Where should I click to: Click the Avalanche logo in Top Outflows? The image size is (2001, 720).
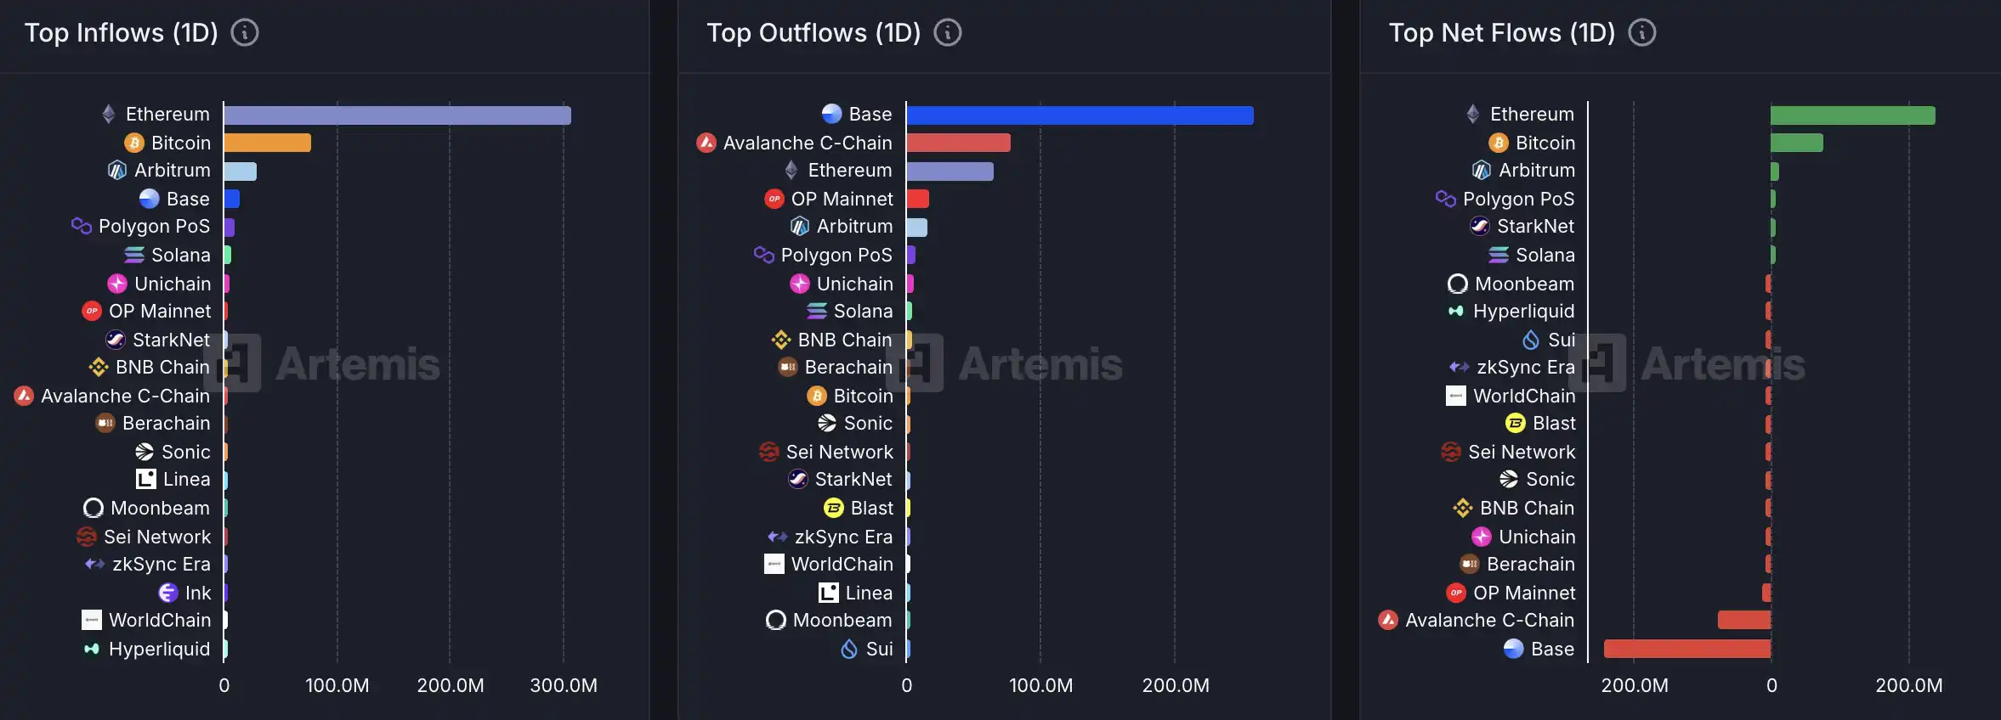tap(706, 143)
